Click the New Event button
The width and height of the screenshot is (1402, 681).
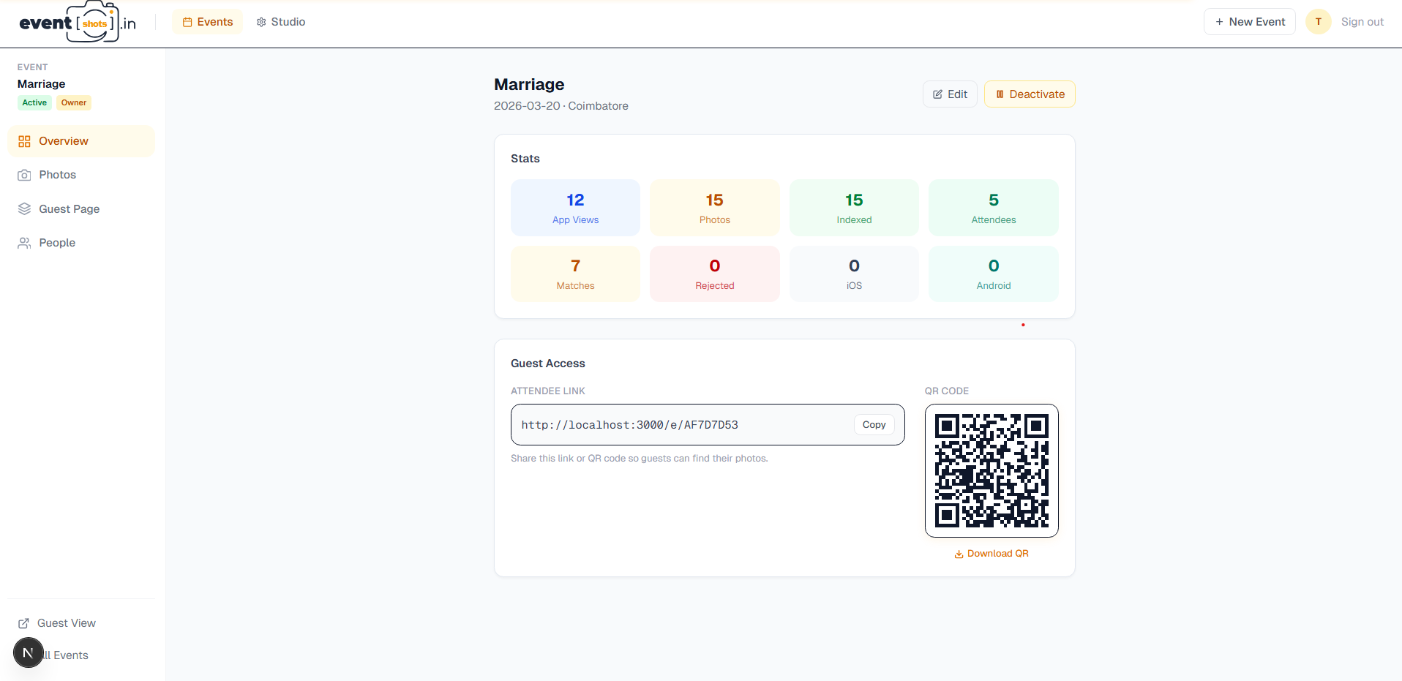1249,22
